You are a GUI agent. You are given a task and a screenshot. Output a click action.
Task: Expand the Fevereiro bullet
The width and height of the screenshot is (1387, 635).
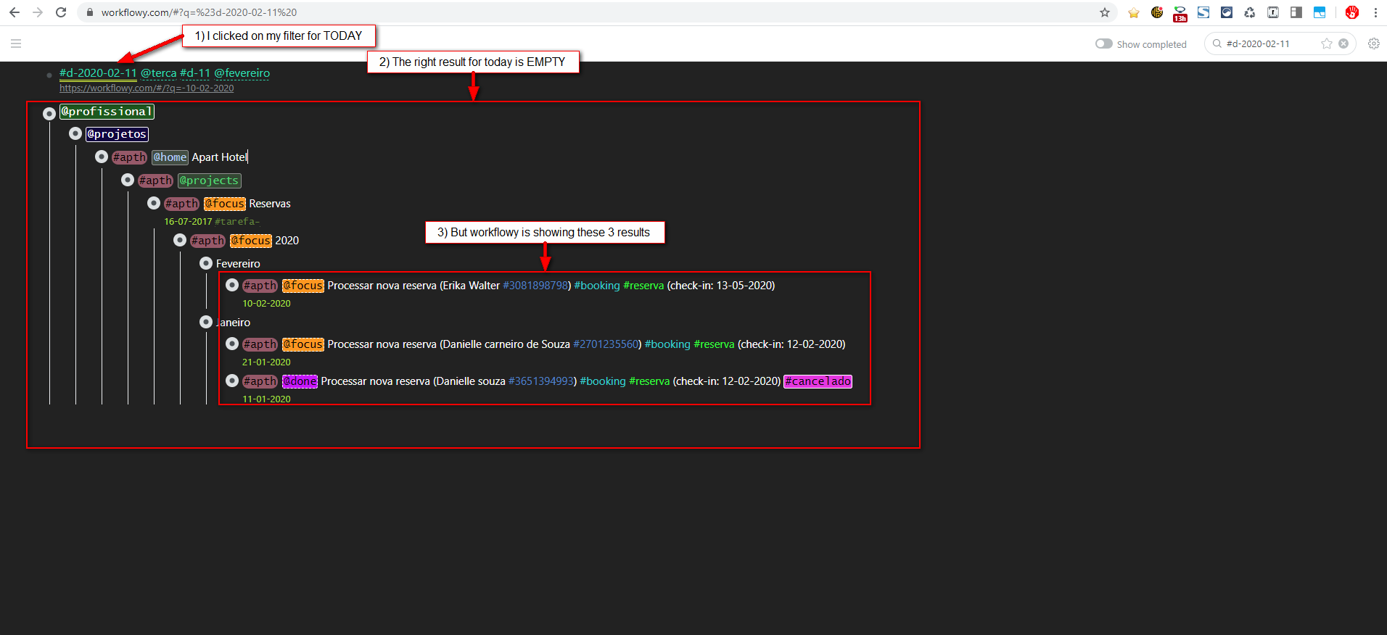tap(206, 263)
